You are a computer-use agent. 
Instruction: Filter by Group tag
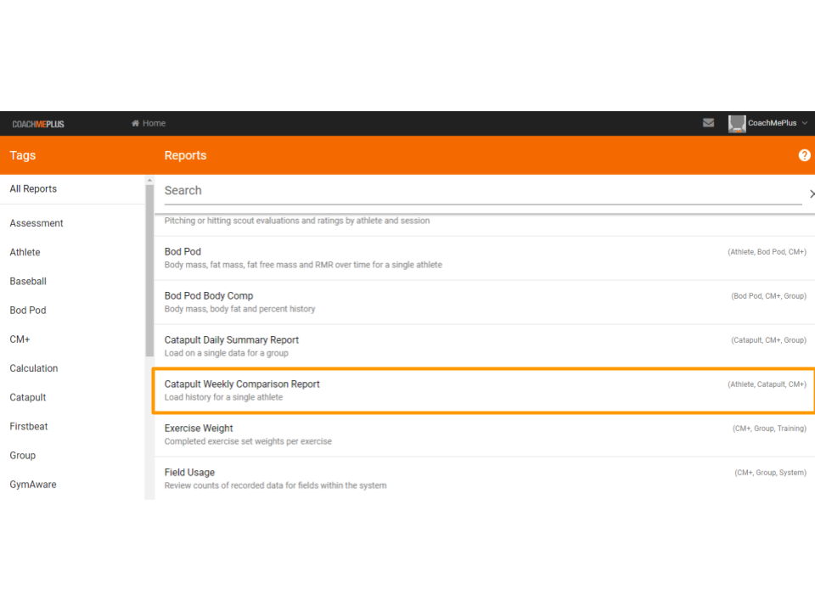click(23, 456)
